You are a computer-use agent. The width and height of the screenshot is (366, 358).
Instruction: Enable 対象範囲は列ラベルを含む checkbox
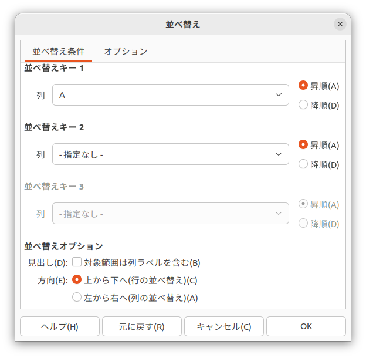pos(77,262)
